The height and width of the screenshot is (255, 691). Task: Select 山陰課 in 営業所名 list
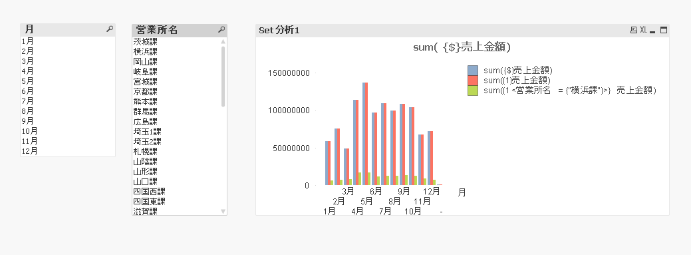coord(176,162)
